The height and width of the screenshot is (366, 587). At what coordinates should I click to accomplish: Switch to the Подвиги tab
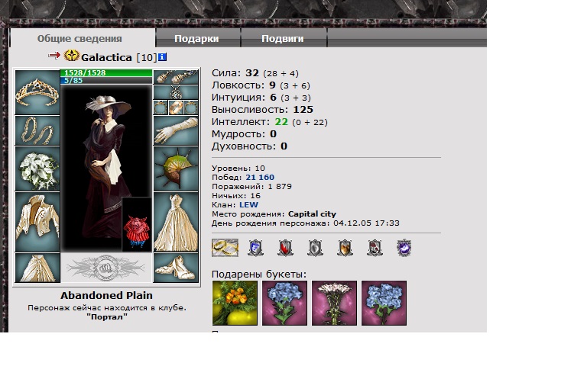(x=283, y=38)
